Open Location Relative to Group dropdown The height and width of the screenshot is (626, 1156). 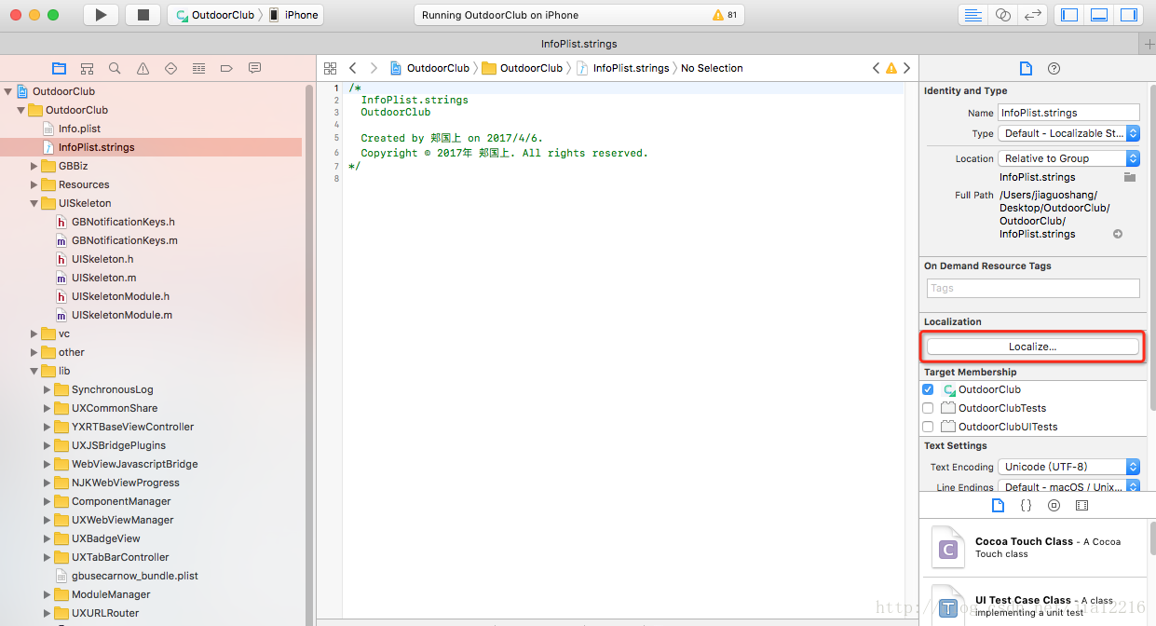coord(1068,158)
